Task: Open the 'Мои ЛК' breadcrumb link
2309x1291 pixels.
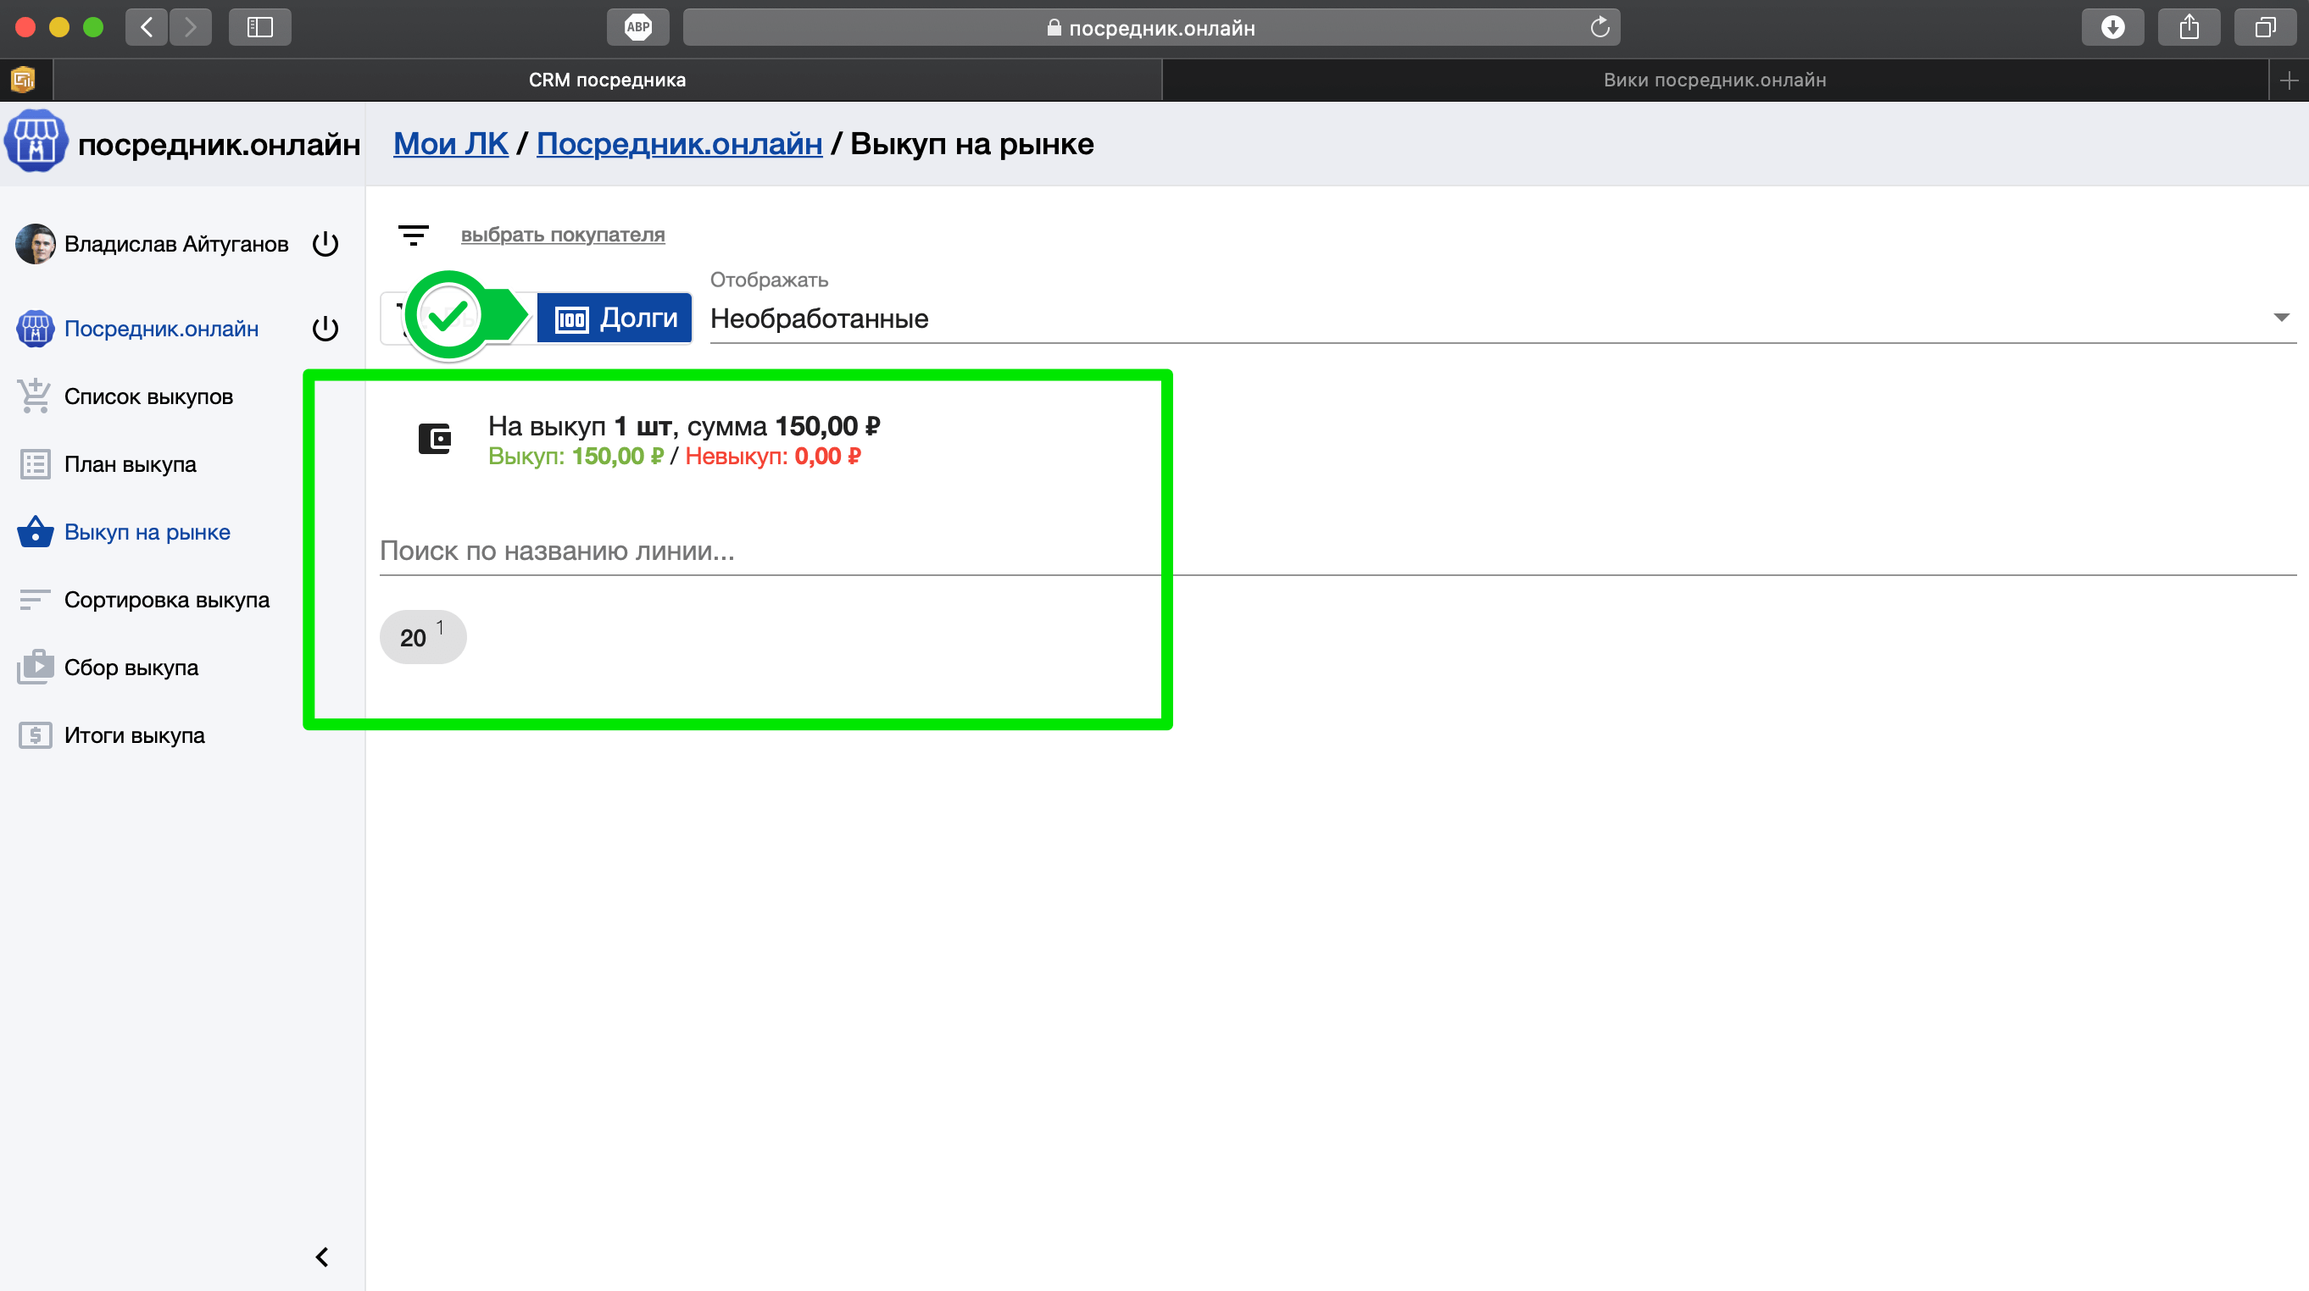Action: pyautogui.click(x=450, y=143)
